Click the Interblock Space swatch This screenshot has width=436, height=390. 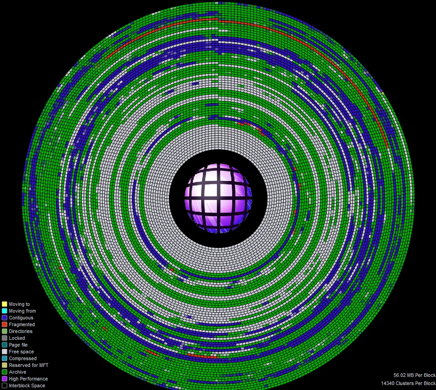[5, 385]
